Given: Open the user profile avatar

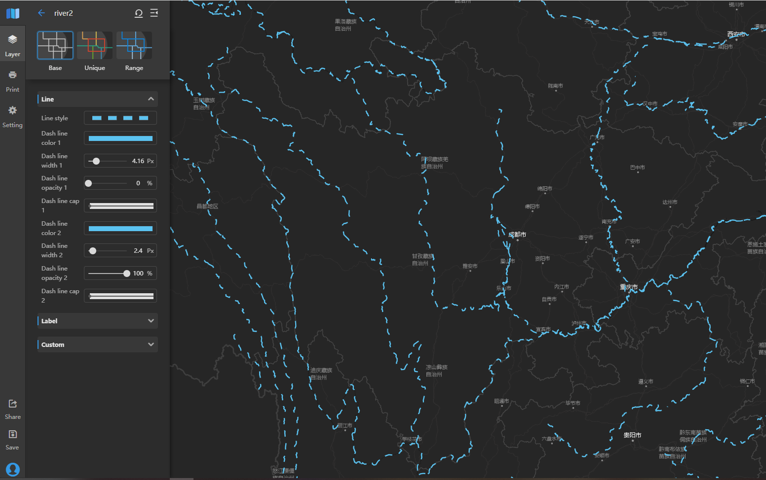Looking at the screenshot, I should pos(13,469).
